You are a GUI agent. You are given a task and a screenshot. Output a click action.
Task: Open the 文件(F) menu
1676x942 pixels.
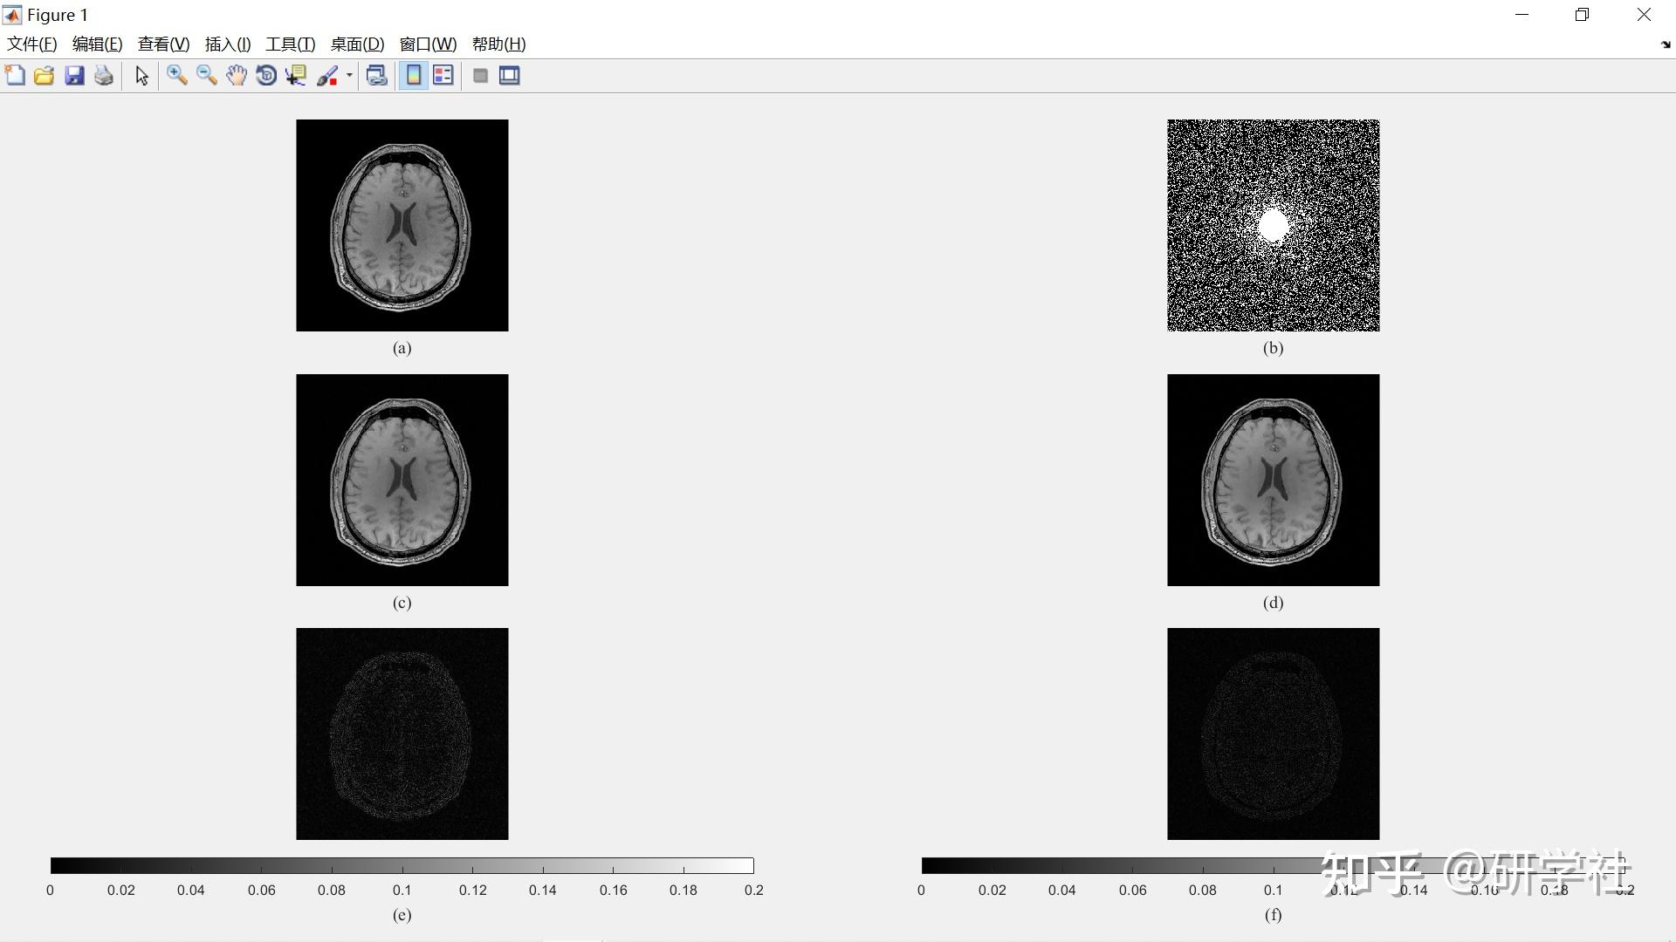[x=32, y=44]
